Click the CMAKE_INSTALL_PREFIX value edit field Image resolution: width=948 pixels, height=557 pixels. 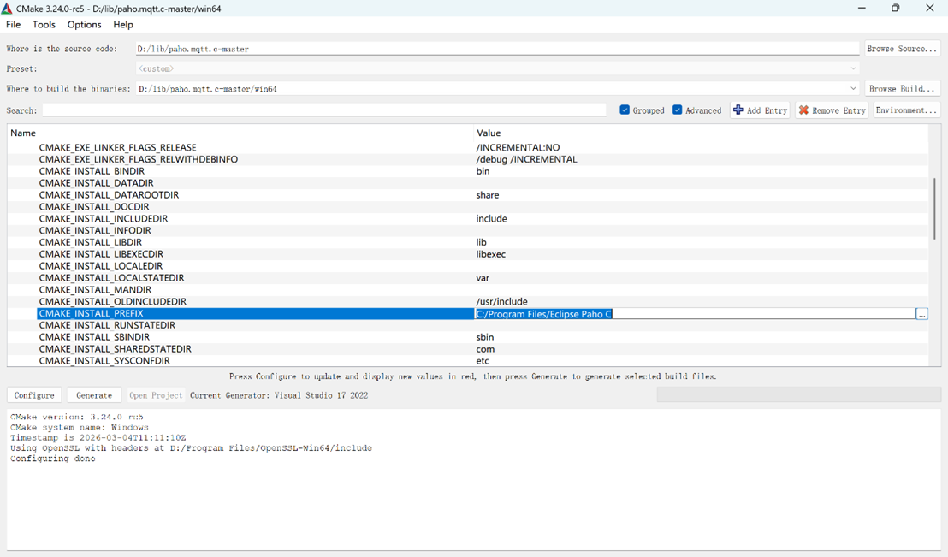(694, 314)
